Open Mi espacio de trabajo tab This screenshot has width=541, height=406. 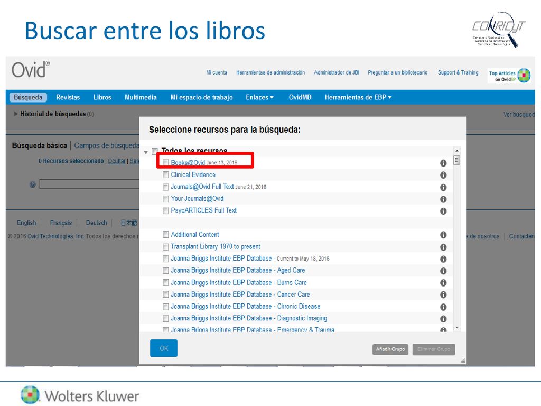coord(201,97)
